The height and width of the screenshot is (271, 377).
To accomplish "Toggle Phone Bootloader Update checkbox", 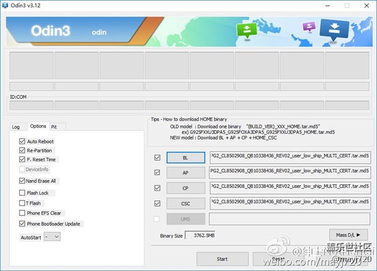I will tap(22, 224).
